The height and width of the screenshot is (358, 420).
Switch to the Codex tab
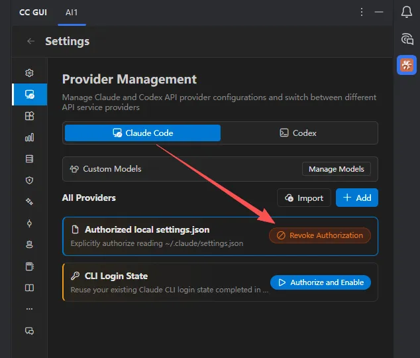tap(298, 133)
